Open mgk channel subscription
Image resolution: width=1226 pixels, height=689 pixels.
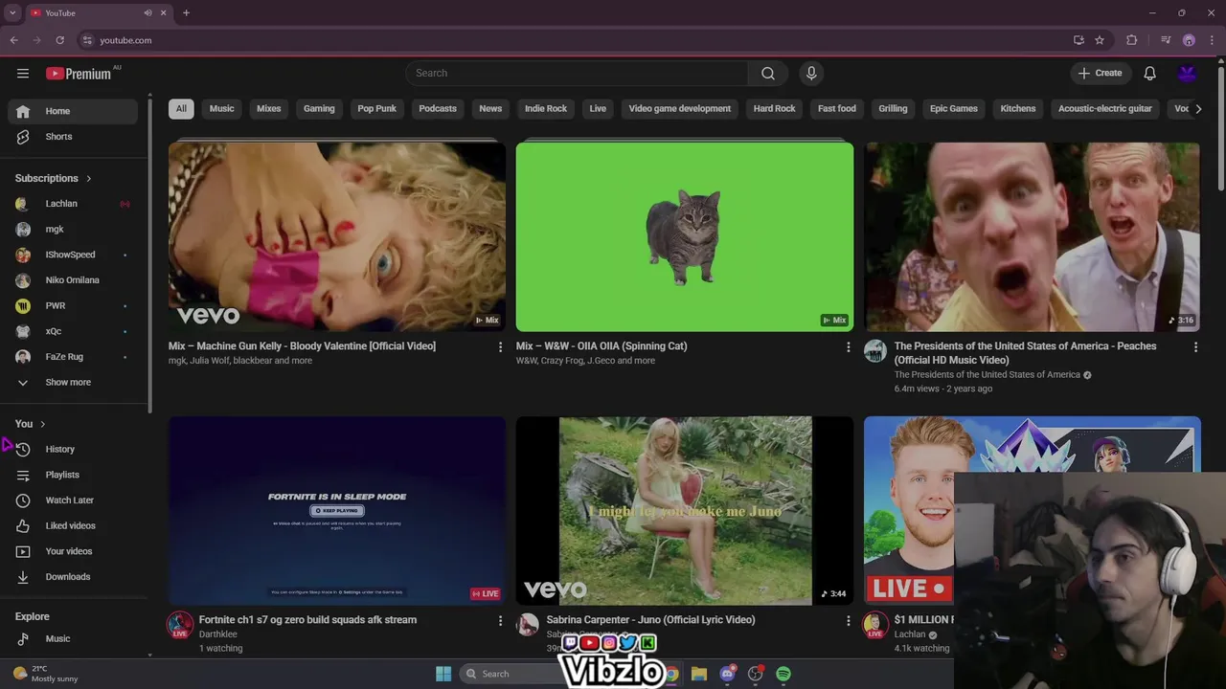(73, 230)
